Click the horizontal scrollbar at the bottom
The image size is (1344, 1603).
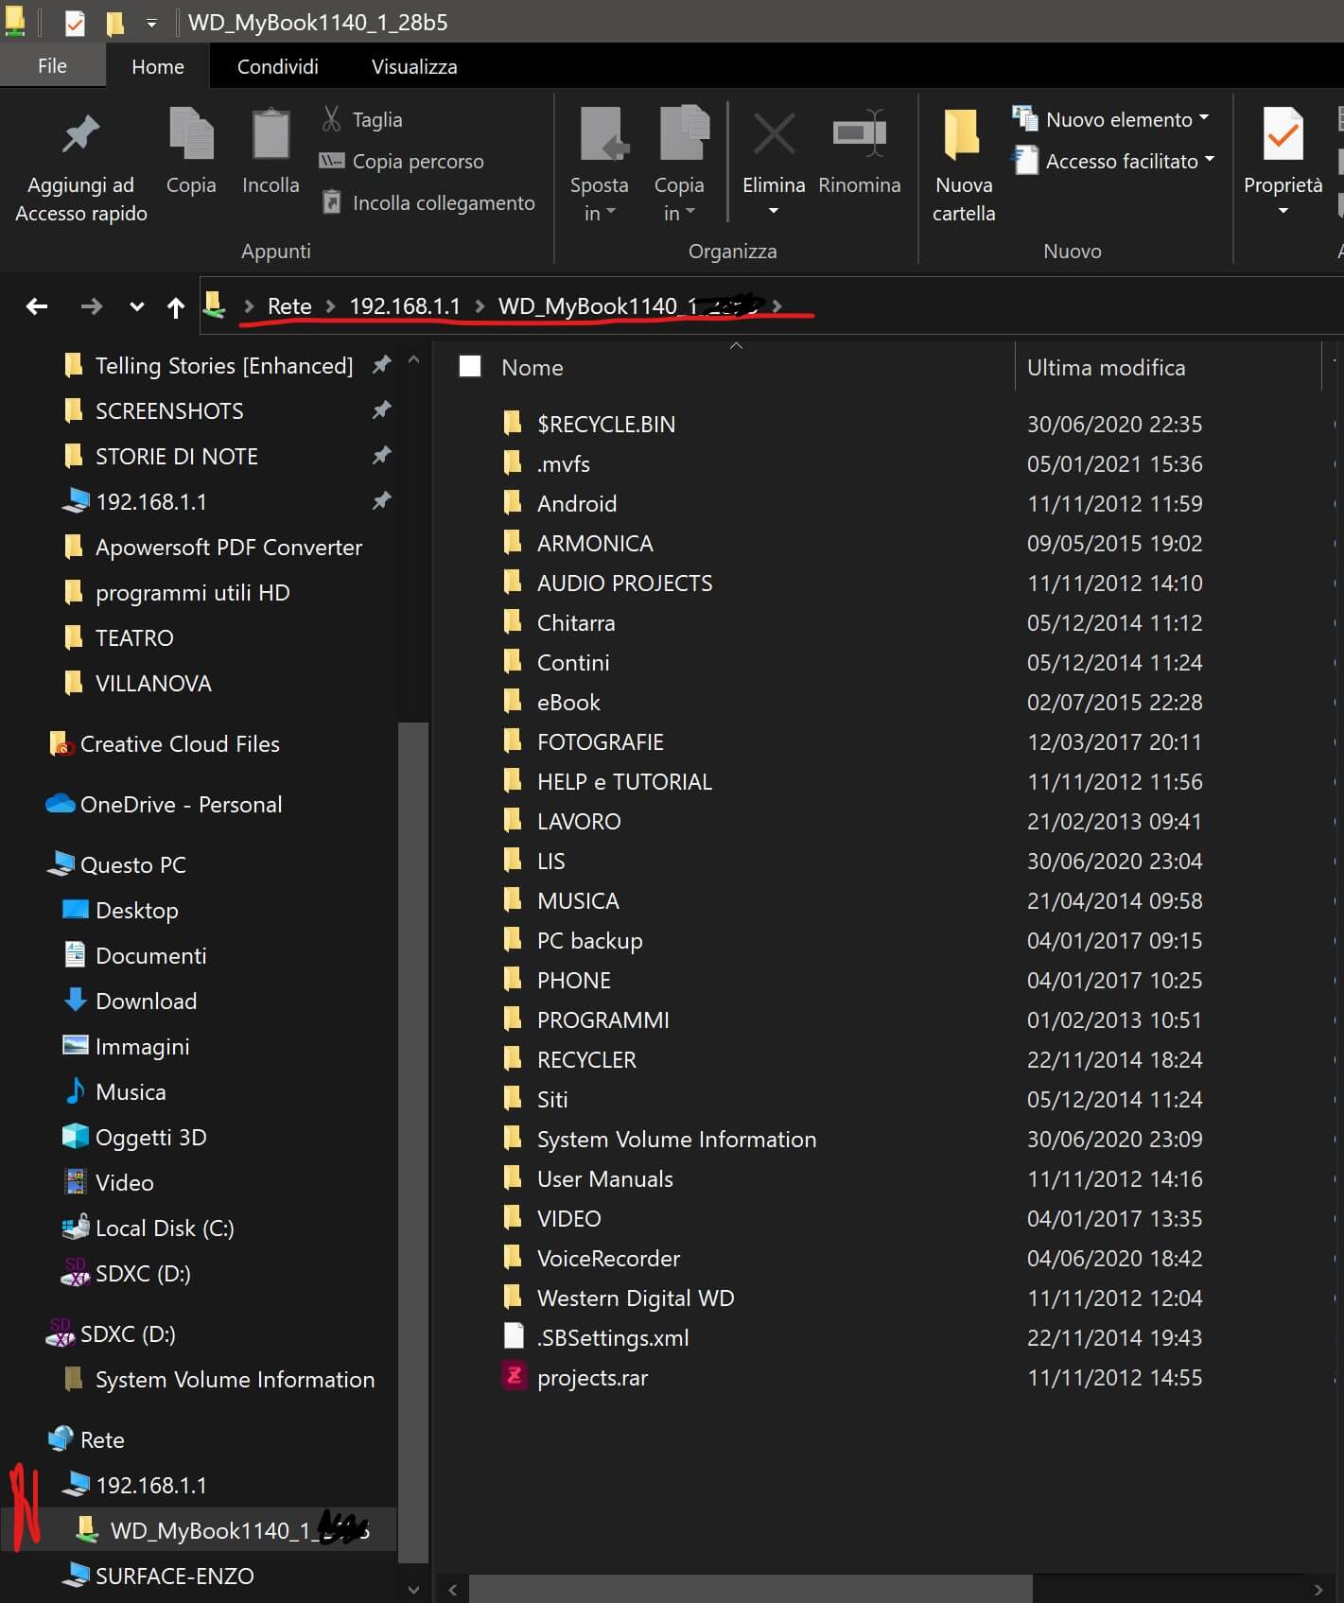click(x=751, y=1589)
